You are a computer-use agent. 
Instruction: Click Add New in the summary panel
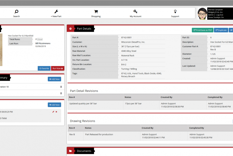(x=54, y=79)
